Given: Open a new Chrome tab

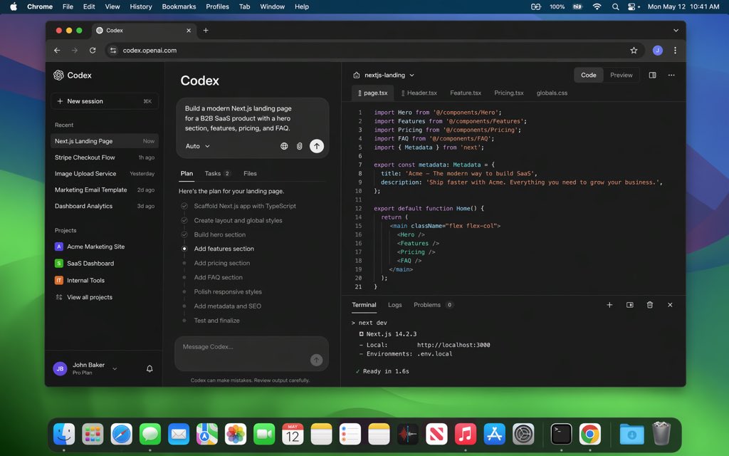Looking at the screenshot, I should coord(206,30).
